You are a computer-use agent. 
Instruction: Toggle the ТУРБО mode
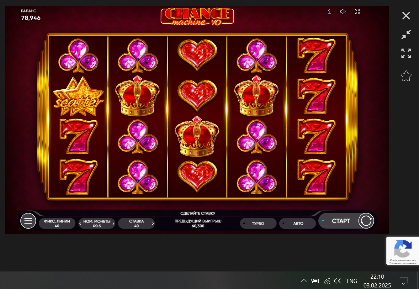(258, 223)
